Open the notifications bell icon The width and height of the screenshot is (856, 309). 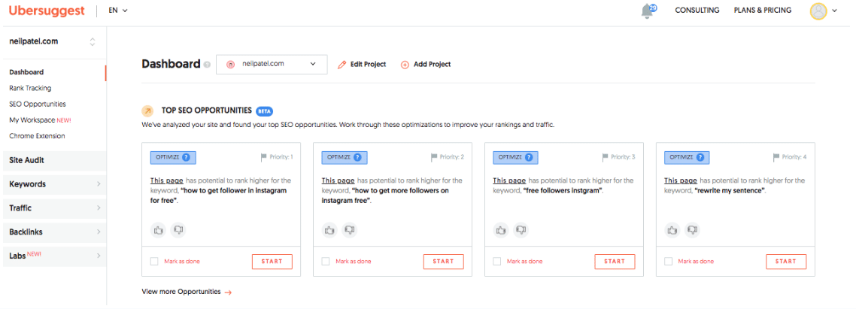tap(648, 11)
